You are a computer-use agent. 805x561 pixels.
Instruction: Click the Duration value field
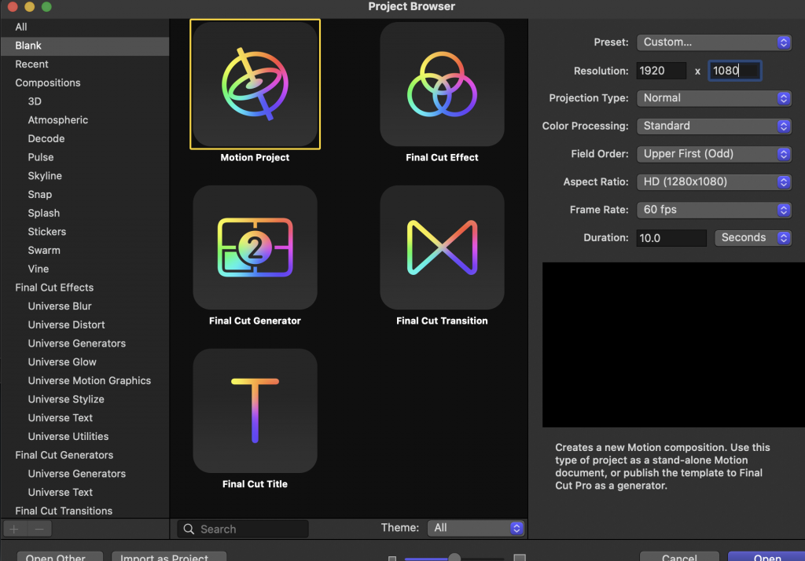point(671,238)
